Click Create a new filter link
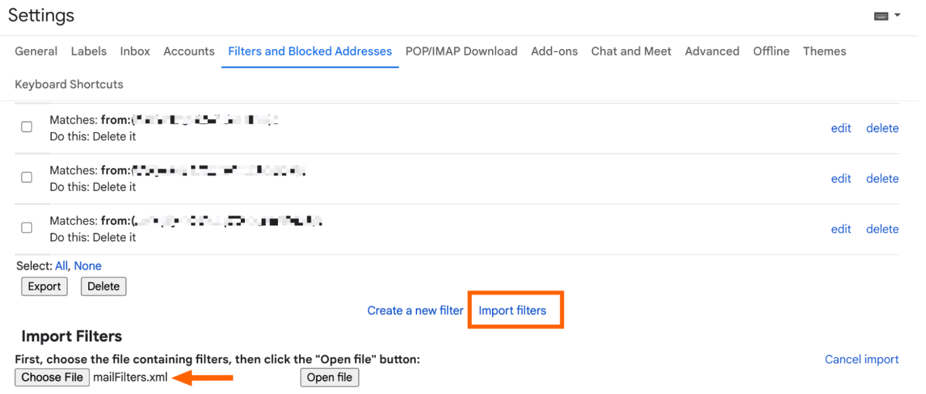926x394 pixels. [415, 311]
